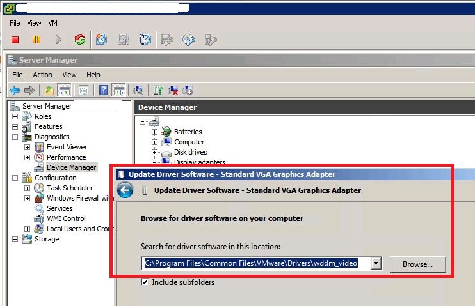Open the VM menu
Image resolution: width=475 pixels, height=306 pixels.
point(53,23)
